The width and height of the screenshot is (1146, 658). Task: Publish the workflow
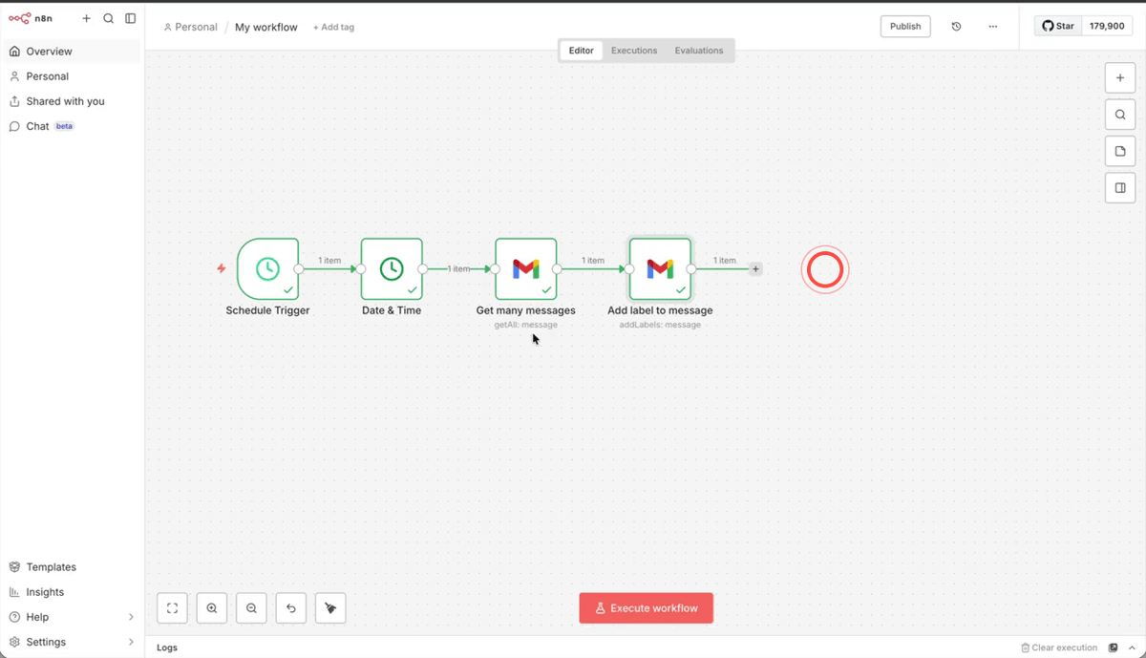point(904,26)
